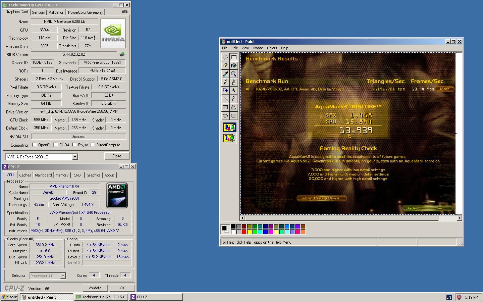Screen dimensions: 483x302
Task: Check the PhysX checkbox
Action: tap(74, 145)
